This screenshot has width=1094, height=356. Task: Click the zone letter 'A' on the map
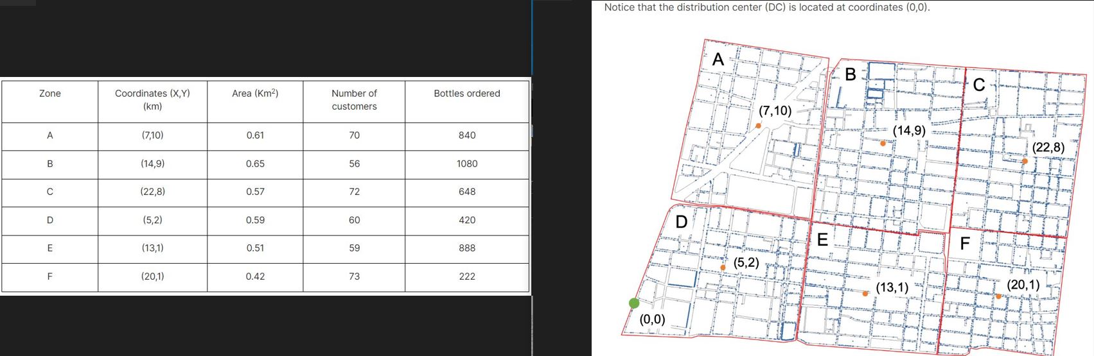coord(718,60)
